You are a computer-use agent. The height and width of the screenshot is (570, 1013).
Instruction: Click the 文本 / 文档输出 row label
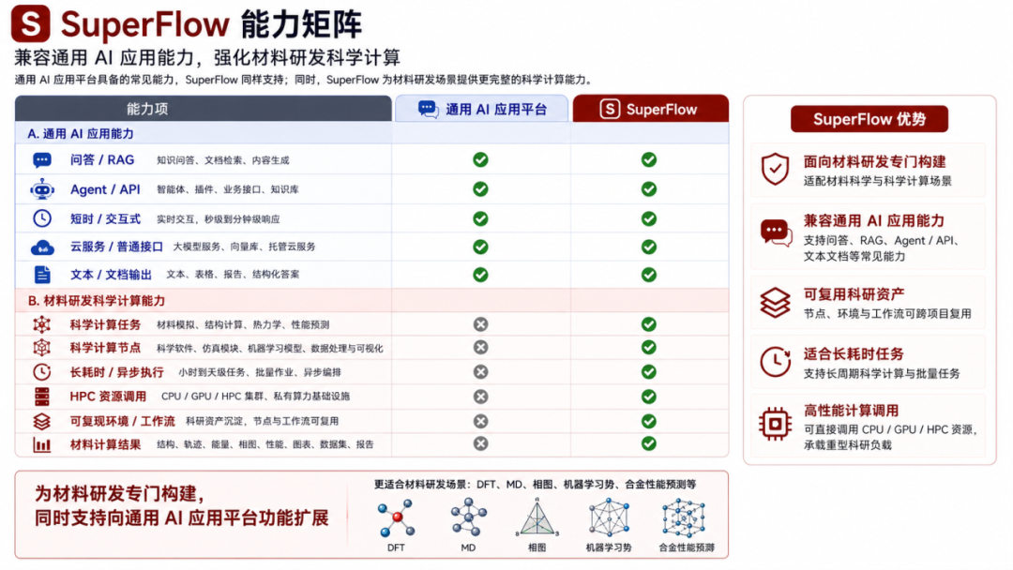[111, 275]
